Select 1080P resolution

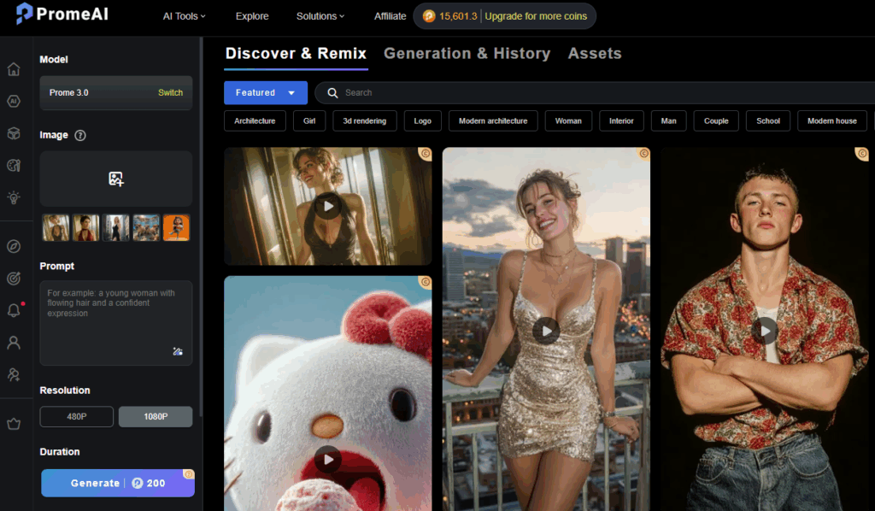coord(156,416)
